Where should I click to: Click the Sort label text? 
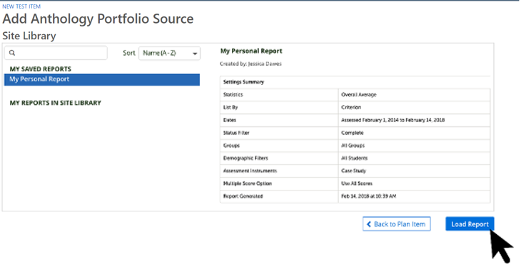(x=129, y=53)
